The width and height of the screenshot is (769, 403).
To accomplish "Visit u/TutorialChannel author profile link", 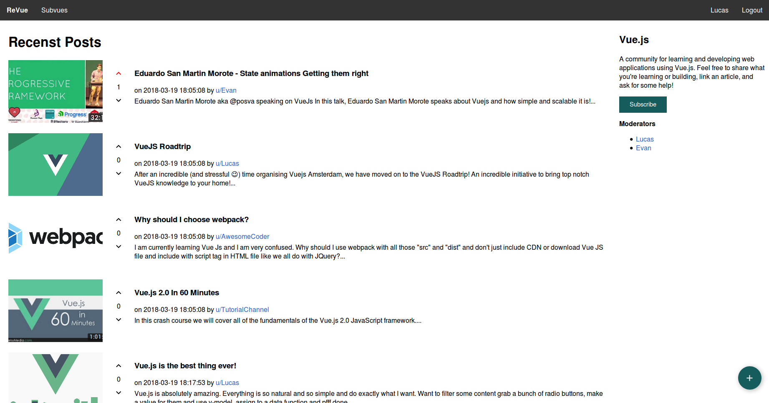I will click(x=242, y=309).
